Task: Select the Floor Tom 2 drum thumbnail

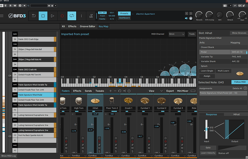Action: (x=112, y=101)
